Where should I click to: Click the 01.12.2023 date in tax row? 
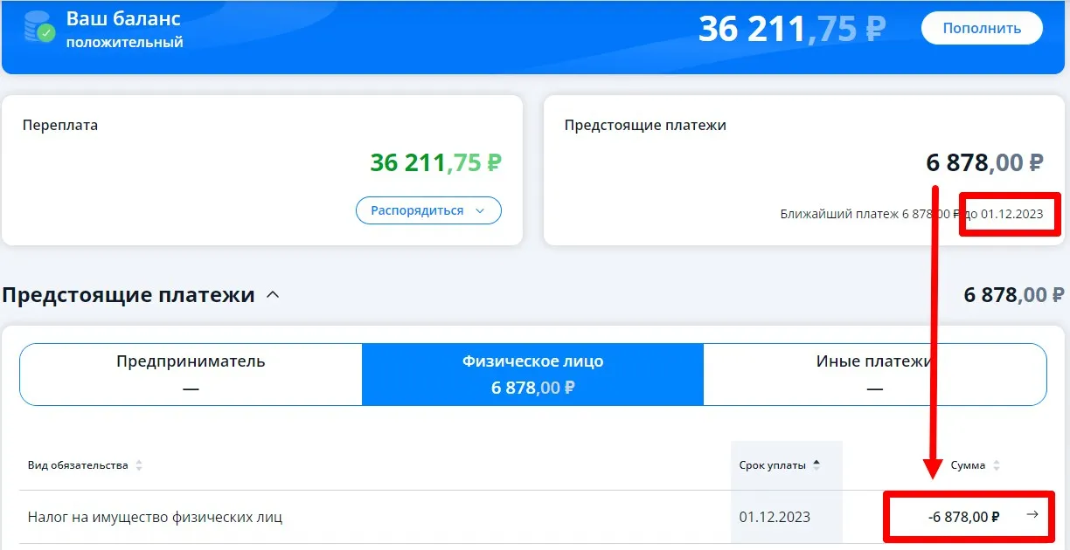click(775, 517)
